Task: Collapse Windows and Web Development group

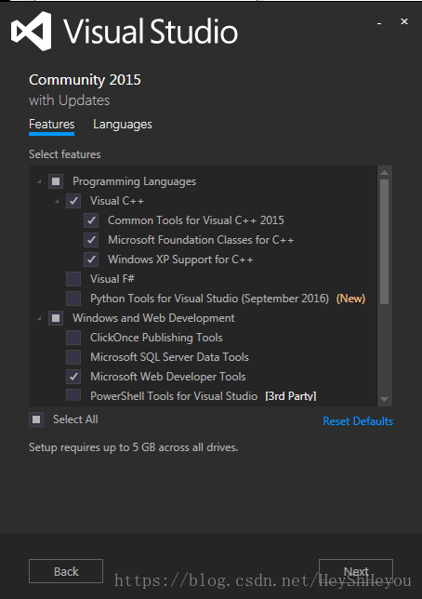Action: click(x=39, y=318)
